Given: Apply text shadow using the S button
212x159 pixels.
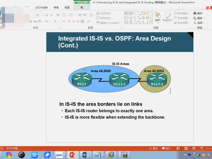Looking at the screenshot, I should [31, 22].
